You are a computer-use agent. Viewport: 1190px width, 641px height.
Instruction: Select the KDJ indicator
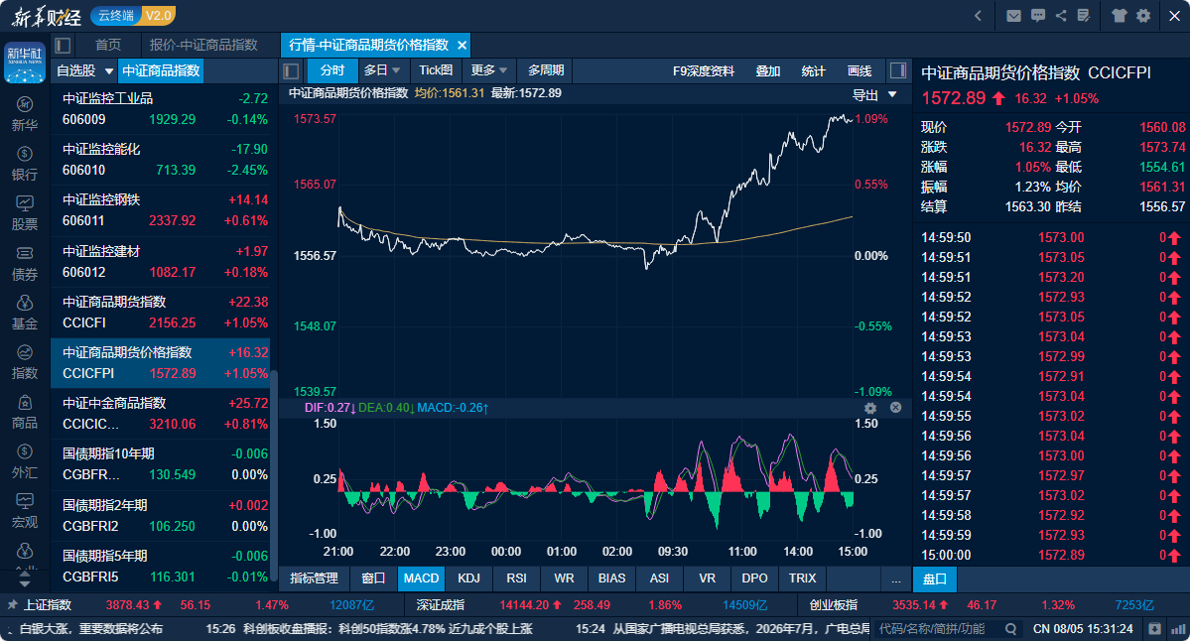[x=469, y=578]
